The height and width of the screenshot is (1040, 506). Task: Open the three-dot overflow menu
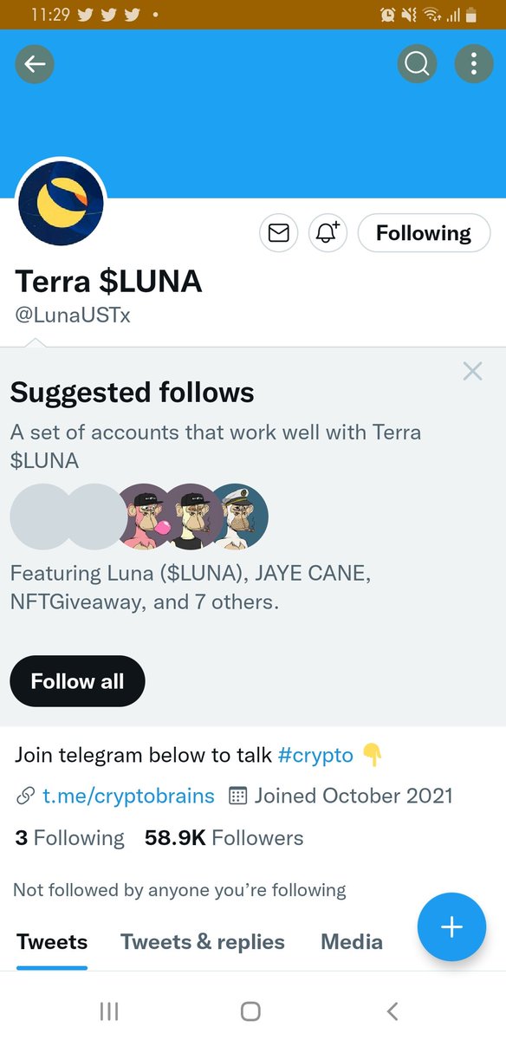click(473, 63)
